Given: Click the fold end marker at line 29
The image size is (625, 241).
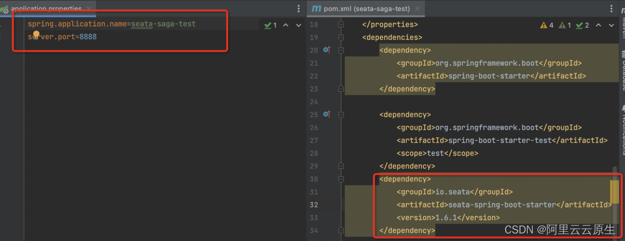Looking at the screenshot, I should (x=341, y=166).
